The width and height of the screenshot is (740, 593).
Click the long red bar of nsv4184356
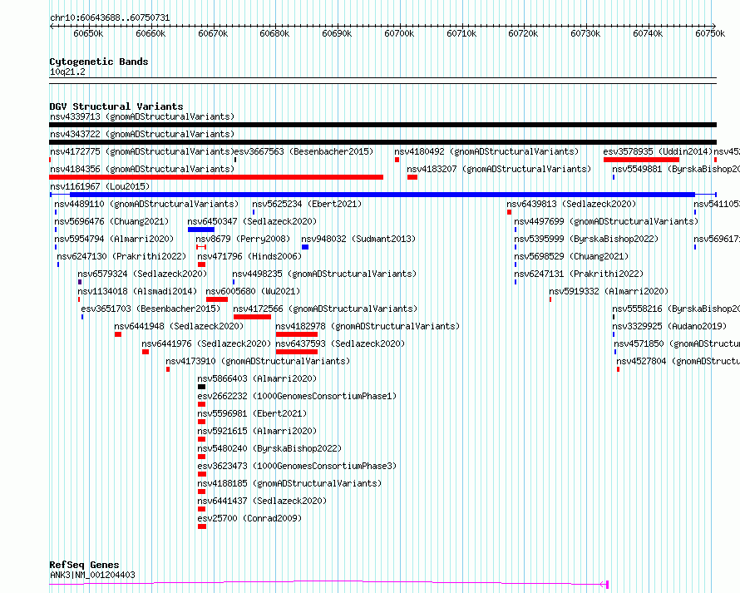click(216, 177)
